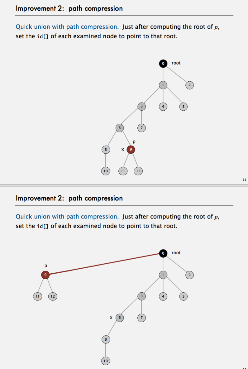Select node 11 in the upper tree
The image size is (248, 369).
click(123, 171)
